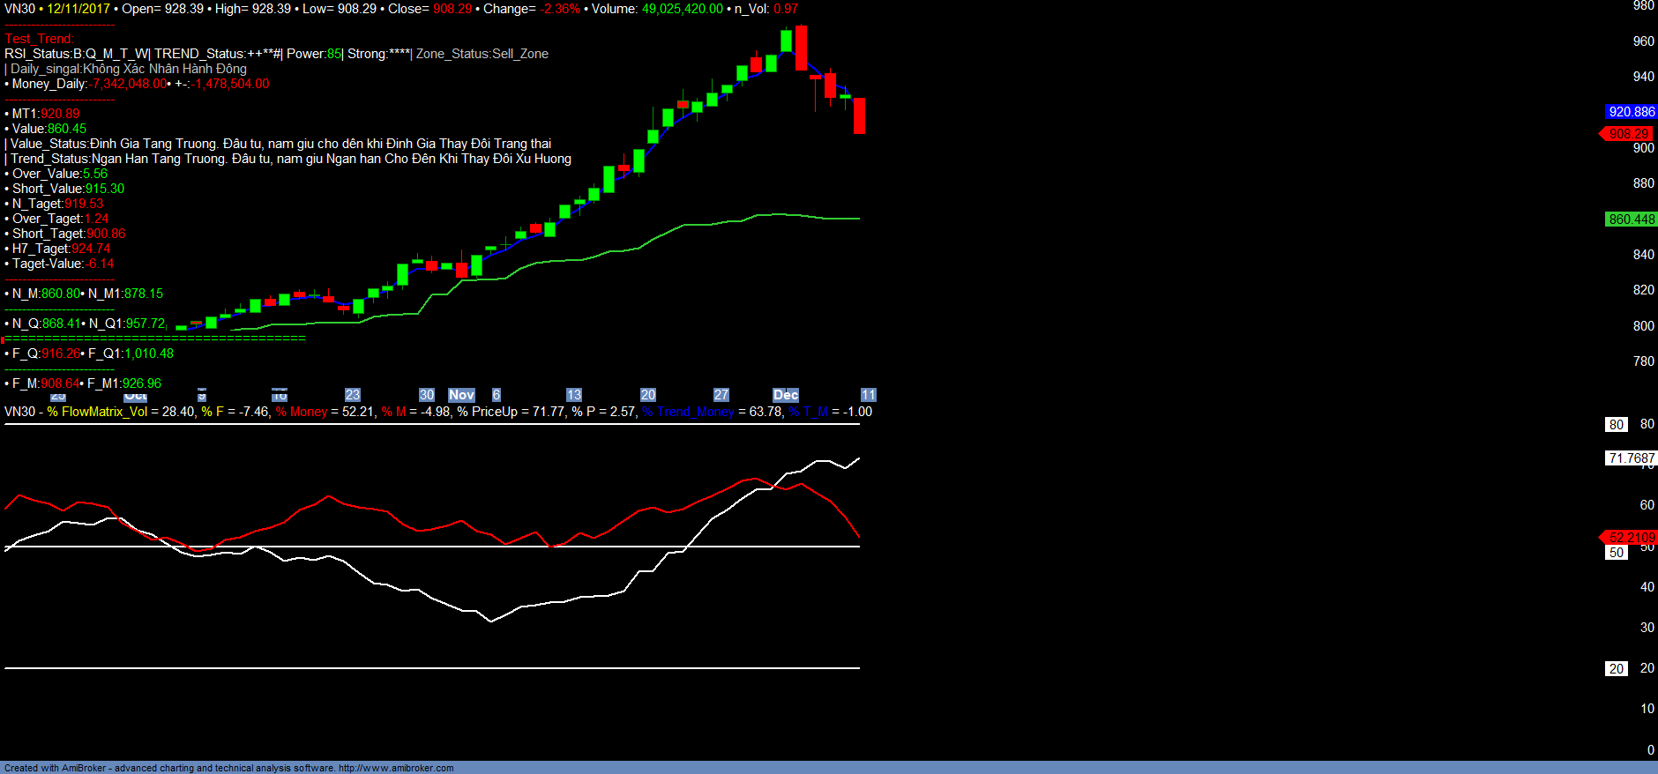The width and height of the screenshot is (1658, 774).
Task: Click the green 860.448 value tag
Action: coord(1631,220)
